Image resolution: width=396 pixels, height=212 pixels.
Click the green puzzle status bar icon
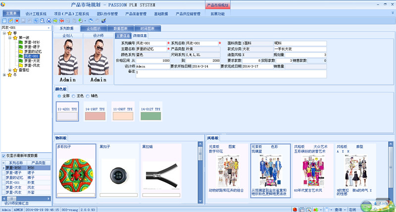315,210
